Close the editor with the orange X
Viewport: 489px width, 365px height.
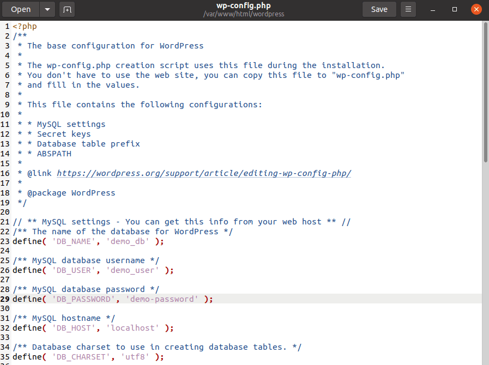click(x=476, y=9)
